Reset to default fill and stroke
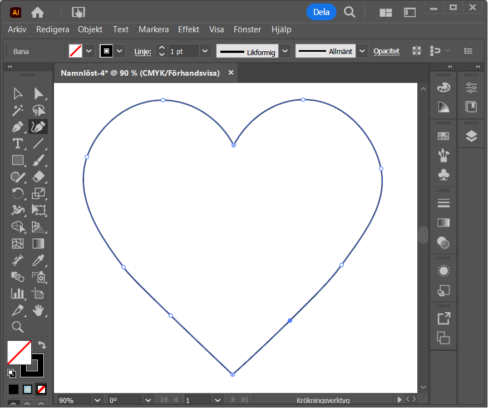This screenshot has width=488, height=408. 12,373
